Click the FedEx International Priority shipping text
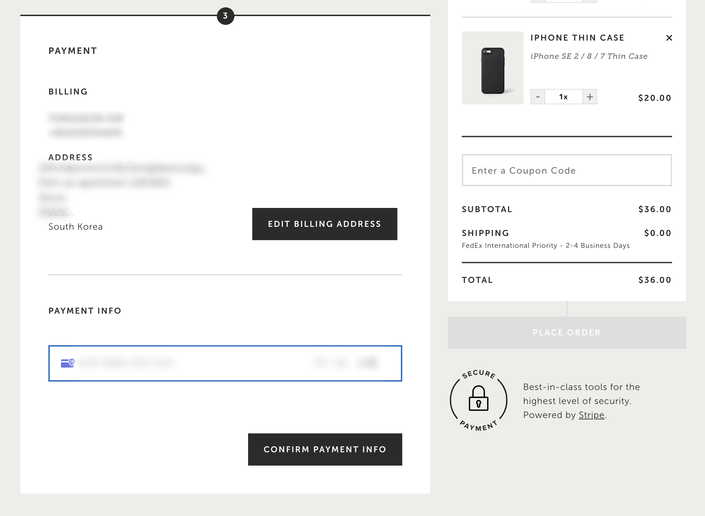 coord(546,245)
